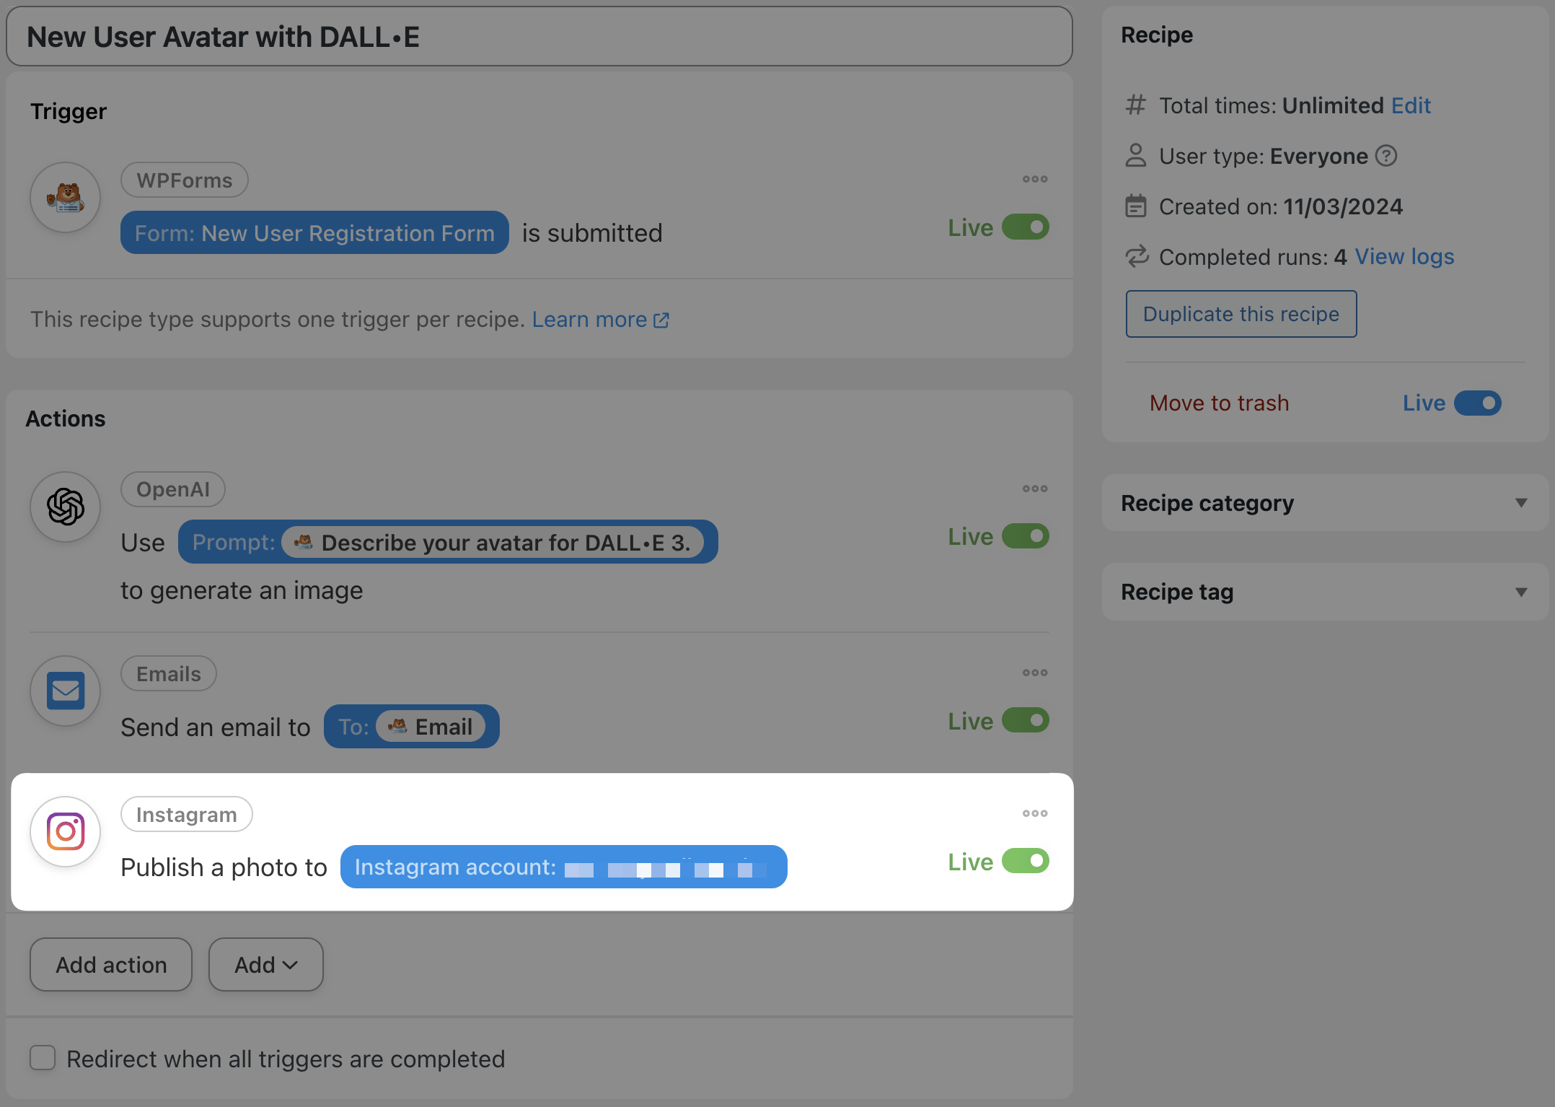Toggle the recipe Live switch in sidebar

(1477, 403)
